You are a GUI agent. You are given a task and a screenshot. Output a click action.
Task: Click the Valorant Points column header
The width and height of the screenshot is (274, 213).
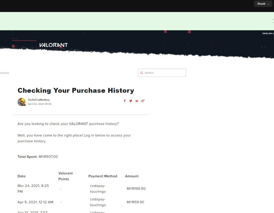click(65, 176)
